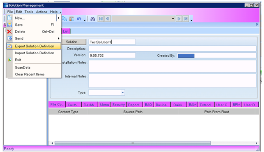
Task: Open the Type dropdown
Action: 123,92
